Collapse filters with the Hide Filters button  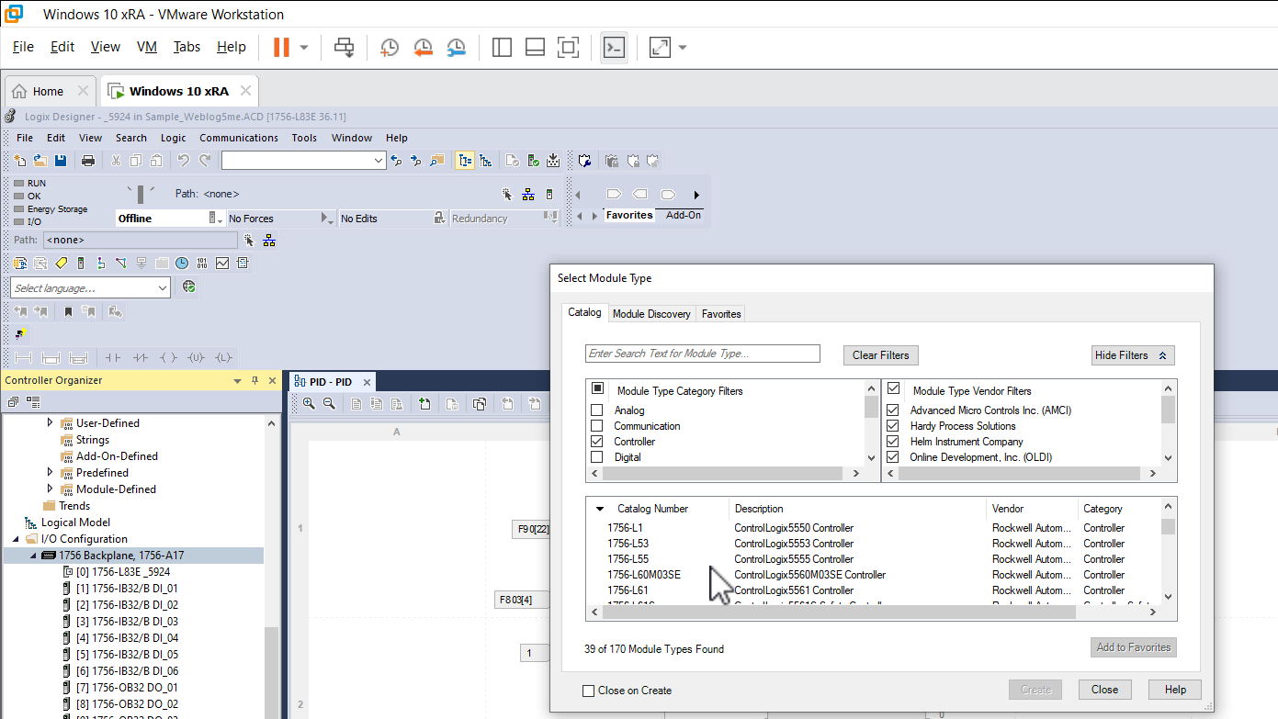[1132, 355]
